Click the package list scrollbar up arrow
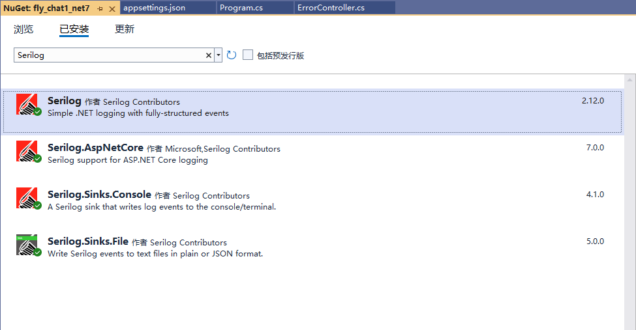Viewport: 636px width, 330px height. click(629, 80)
